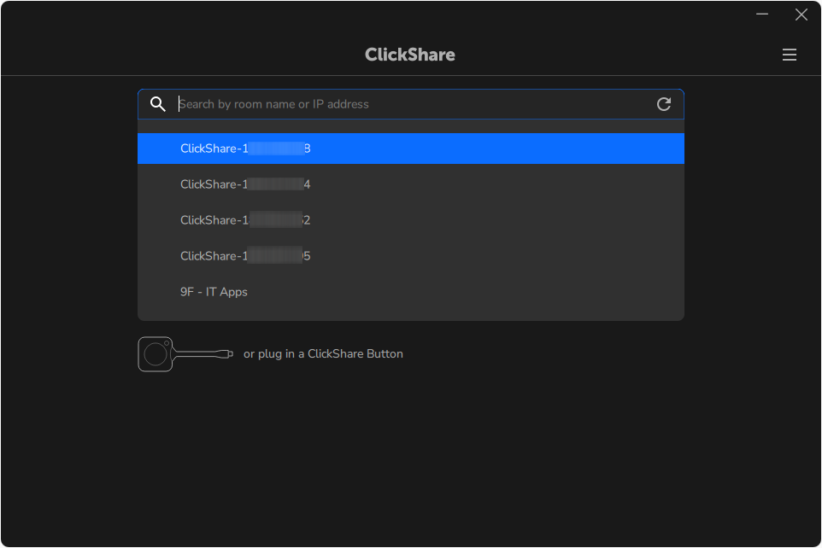Choose the ClickShare device ending in 4
The height and width of the screenshot is (548, 822).
410,184
